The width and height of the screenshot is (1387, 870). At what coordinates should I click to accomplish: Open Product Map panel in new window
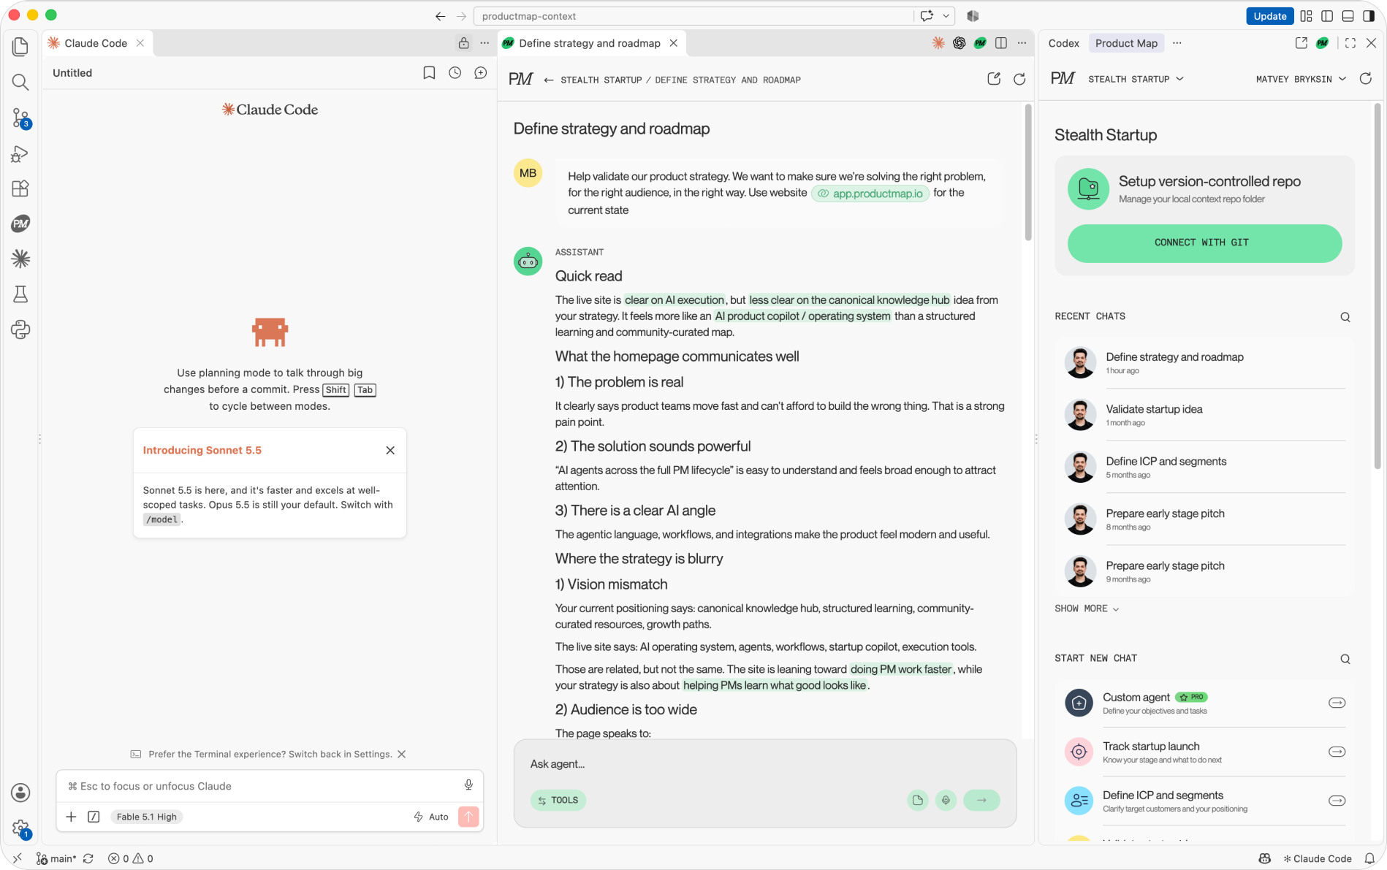(x=1301, y=43)
